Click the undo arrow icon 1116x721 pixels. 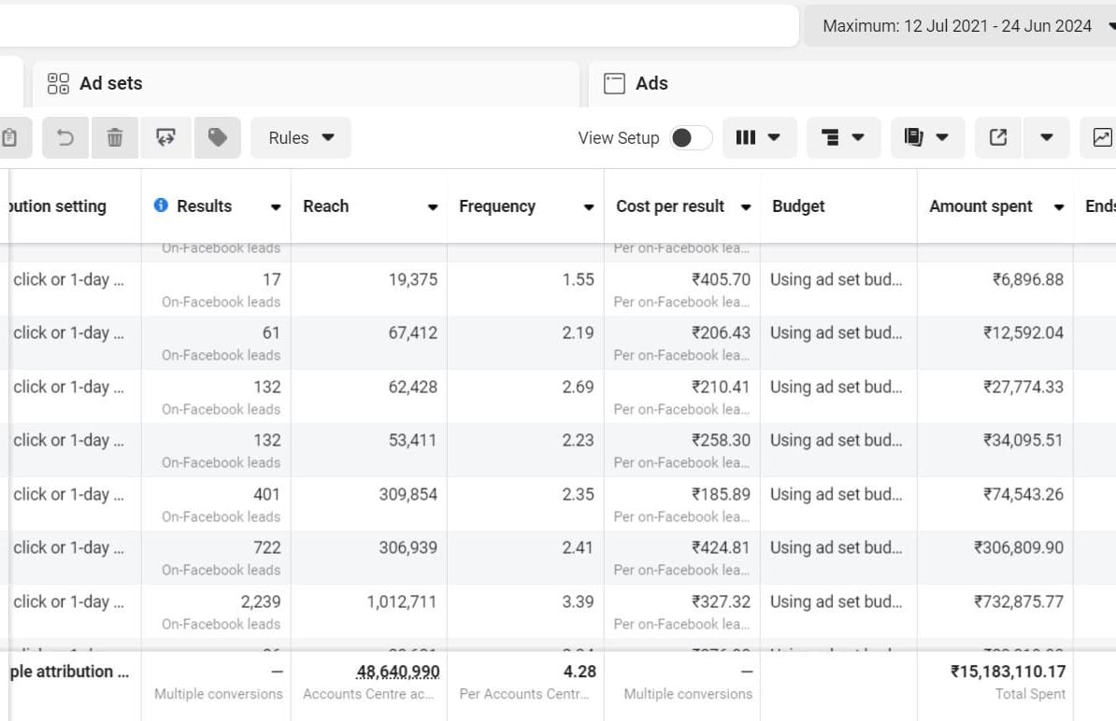coord(65,138)
